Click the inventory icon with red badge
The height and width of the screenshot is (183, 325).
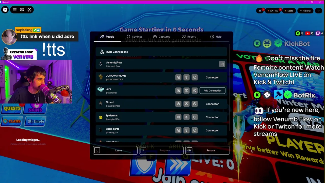(x=260, y=11)
